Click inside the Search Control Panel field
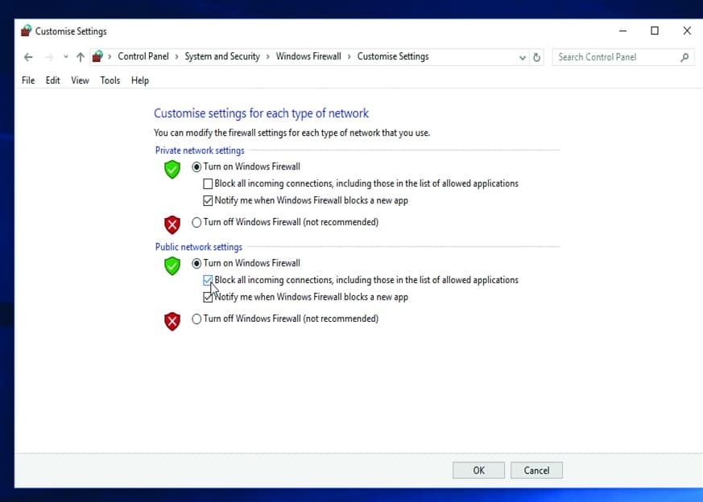The height and width of the screenshot is (502, 703). (x=614, y=57)
